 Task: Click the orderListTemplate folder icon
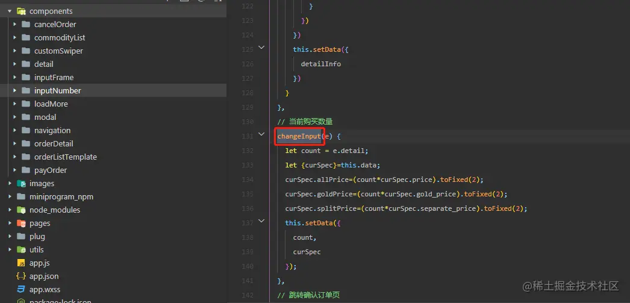26,157
